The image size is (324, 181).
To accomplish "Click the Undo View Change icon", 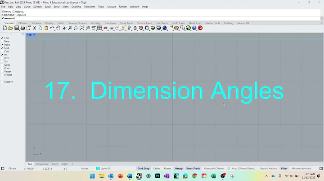I will point(94,28).
